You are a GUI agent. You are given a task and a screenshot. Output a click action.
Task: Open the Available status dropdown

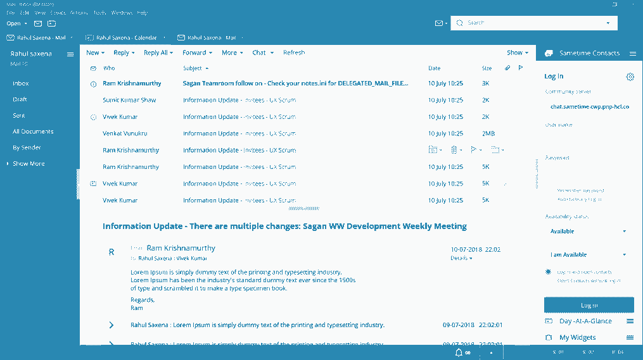[589, 232]
